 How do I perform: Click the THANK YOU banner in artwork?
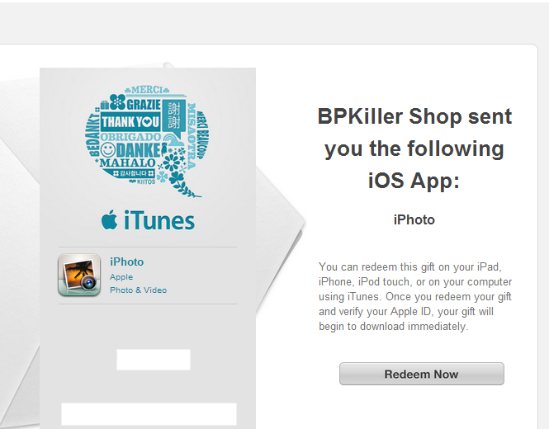point(130,122)
